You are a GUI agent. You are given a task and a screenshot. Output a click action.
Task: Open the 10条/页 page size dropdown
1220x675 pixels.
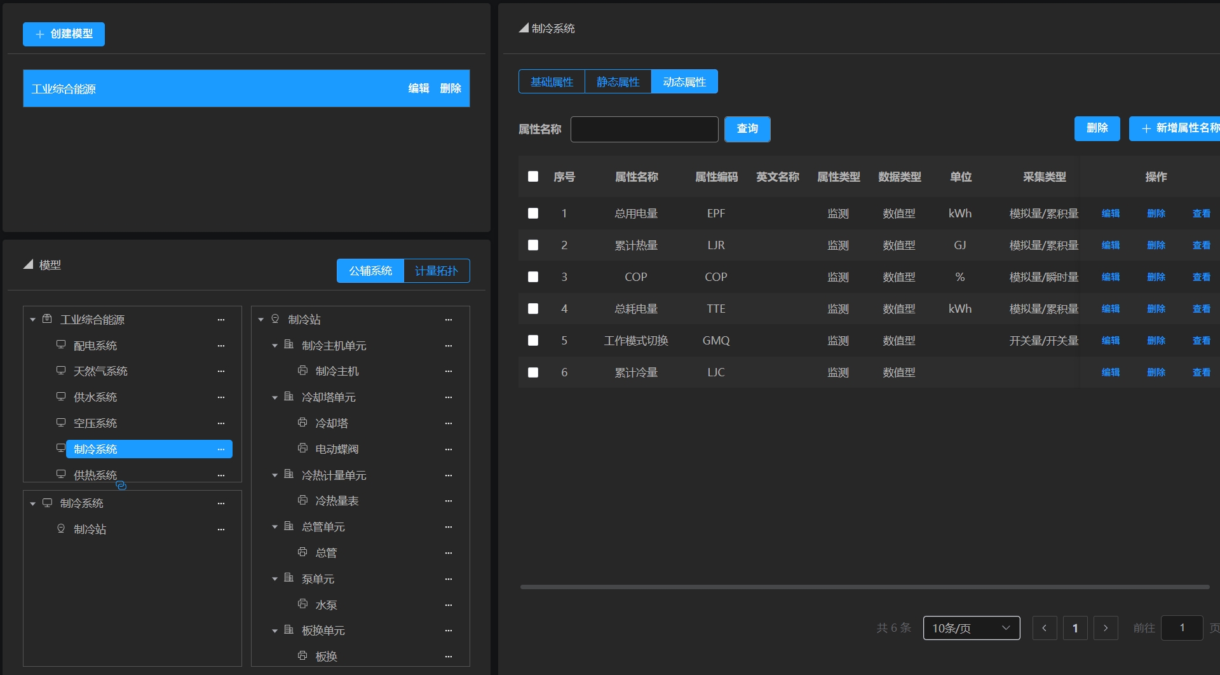click(x=971, y=628)
